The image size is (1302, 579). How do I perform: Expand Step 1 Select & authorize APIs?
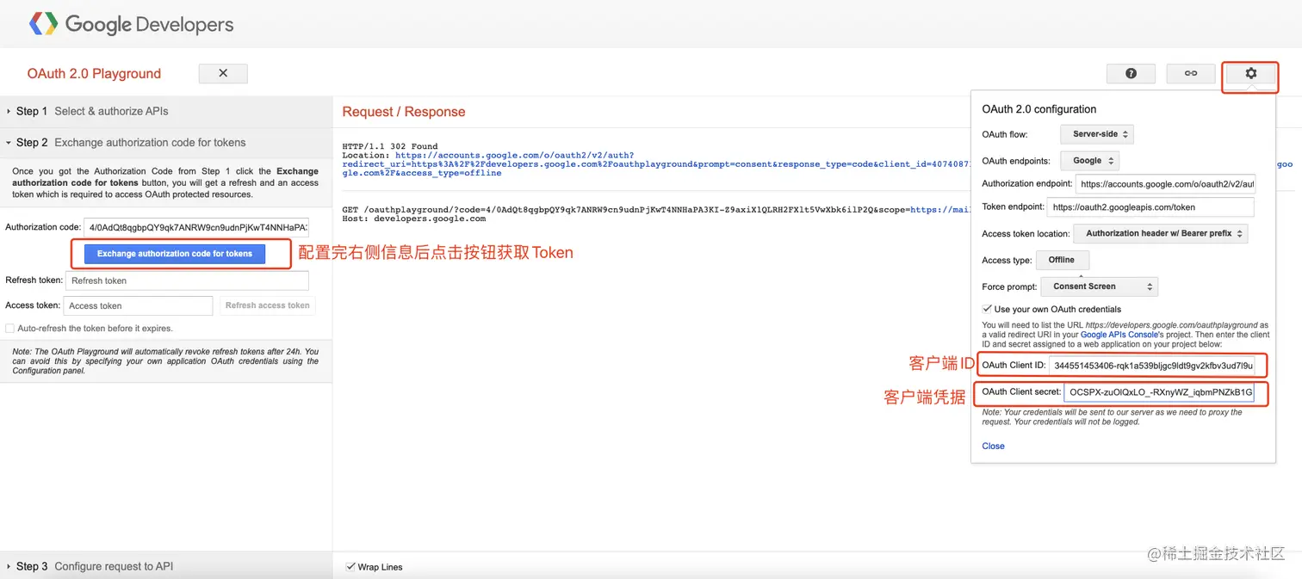pyautogui.click(x=166, y=111)
